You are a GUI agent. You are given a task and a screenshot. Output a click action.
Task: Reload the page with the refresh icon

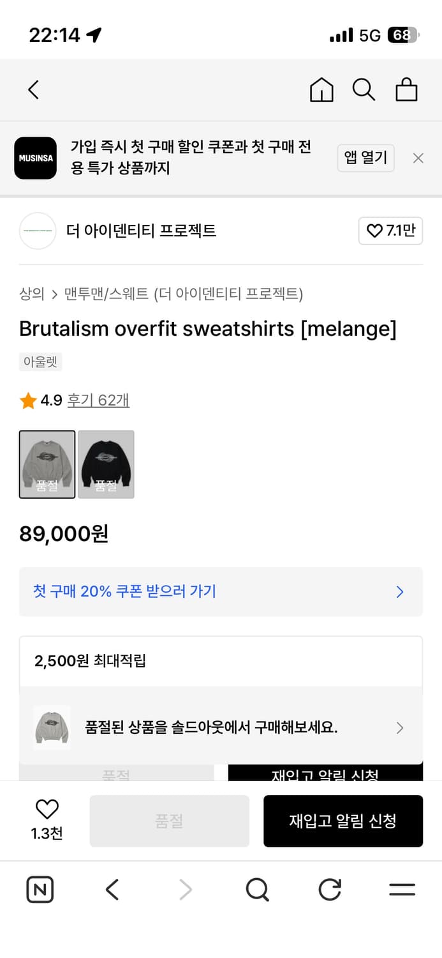coord(330,889)
